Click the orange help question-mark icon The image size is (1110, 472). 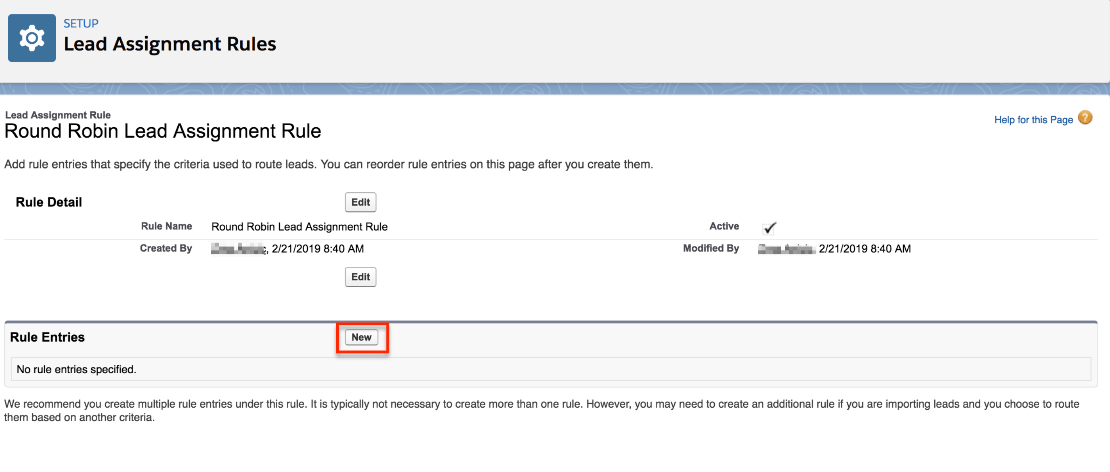click(x=1085, y=117)
